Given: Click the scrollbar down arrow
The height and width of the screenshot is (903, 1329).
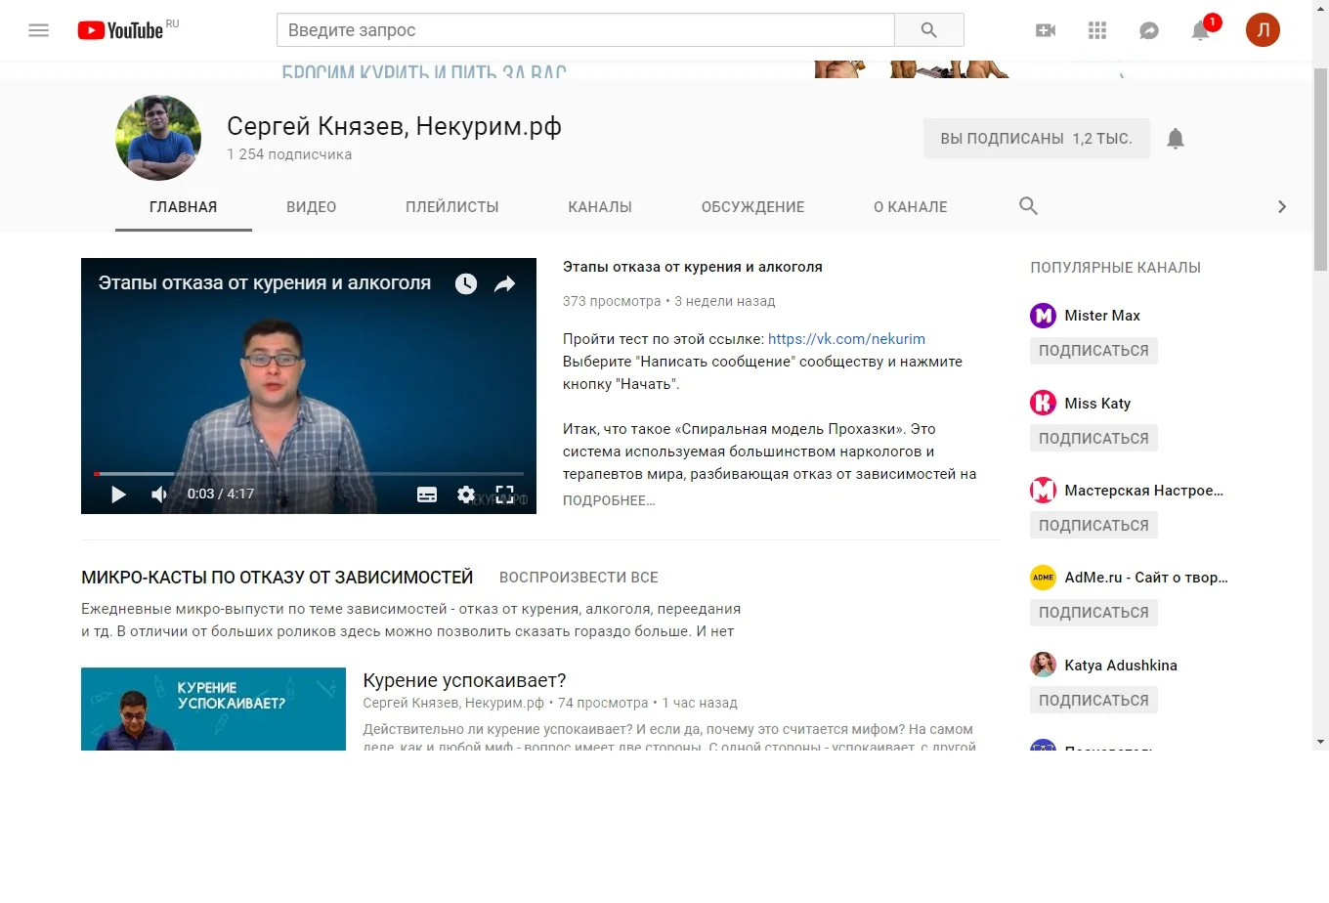Looking at the screenshot, I should point(1320,743).
